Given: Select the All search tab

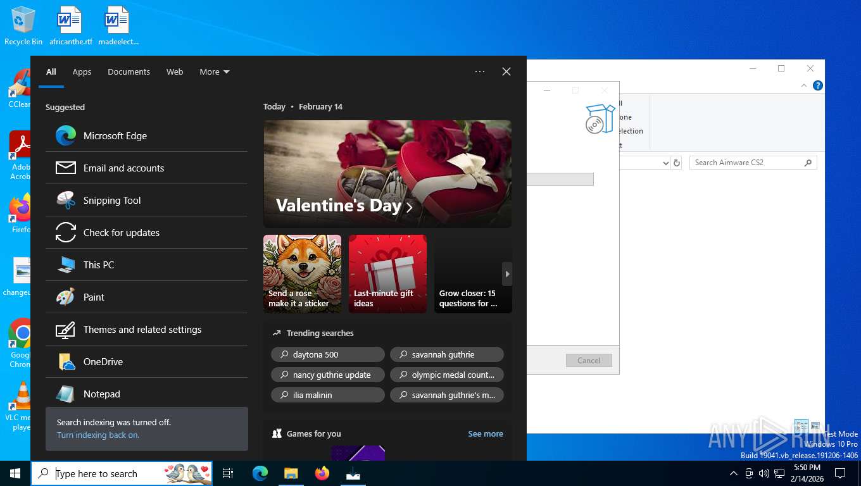Looking at the screenshot, I should coord(51,72).
